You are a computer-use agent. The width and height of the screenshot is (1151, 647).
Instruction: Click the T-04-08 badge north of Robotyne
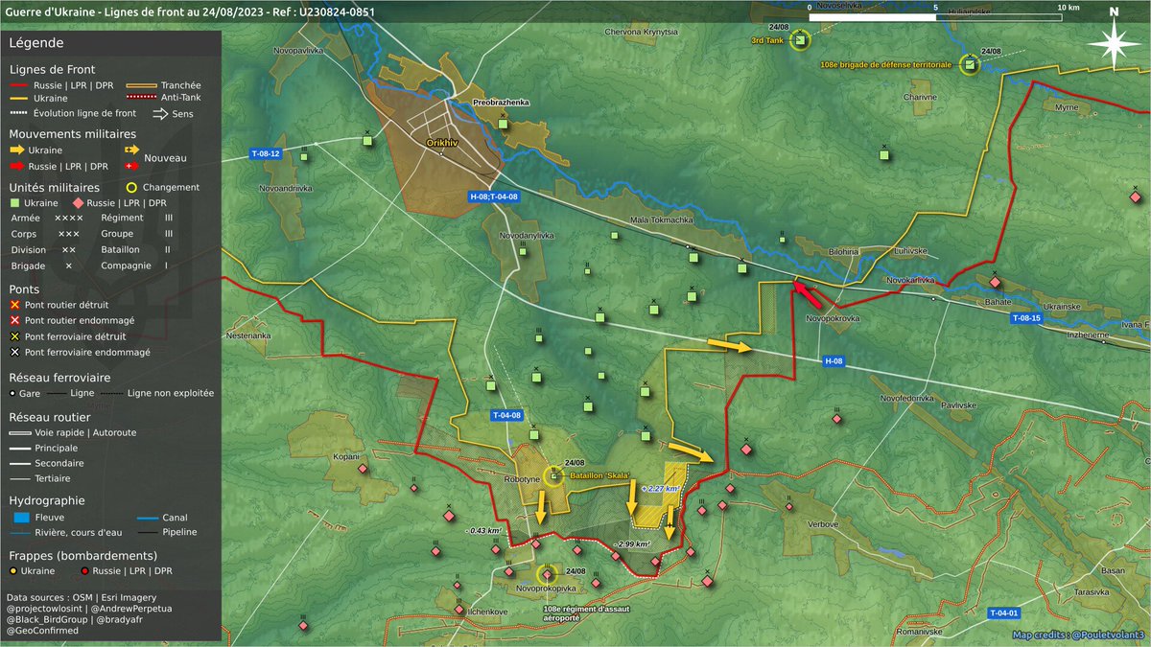(x=506, y=415)
